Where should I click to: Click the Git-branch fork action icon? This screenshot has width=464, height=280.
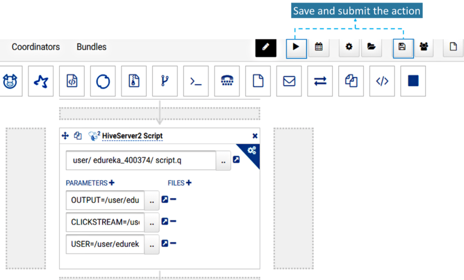[x=164, y=81]
